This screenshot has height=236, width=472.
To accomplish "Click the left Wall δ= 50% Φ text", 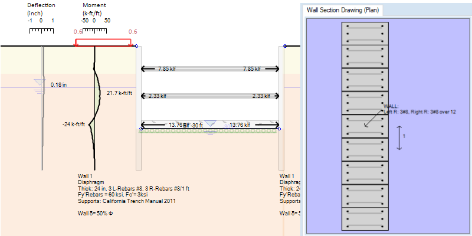I will tap(96, 214).
